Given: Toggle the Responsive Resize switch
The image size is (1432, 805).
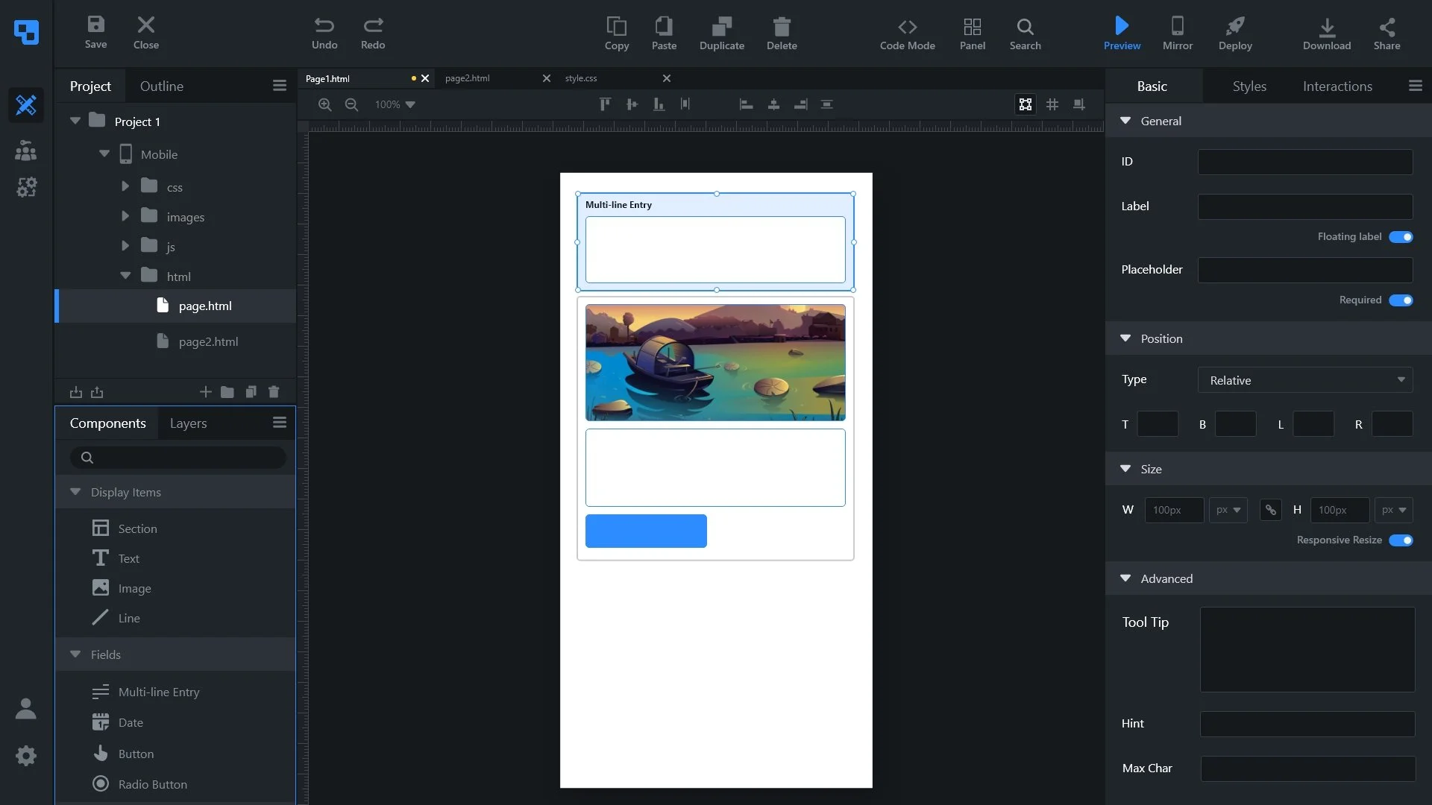Looking at the screenshot, I should (x=1400, y=540).
